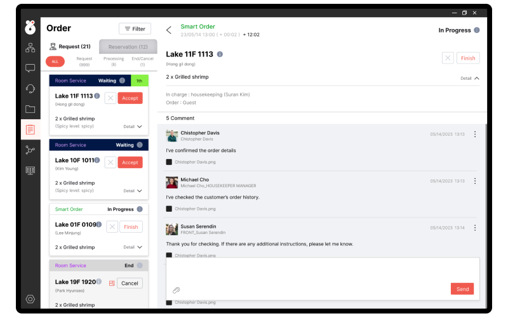Expand Detail on Lake 01F 0109 card

coord(133,247)
